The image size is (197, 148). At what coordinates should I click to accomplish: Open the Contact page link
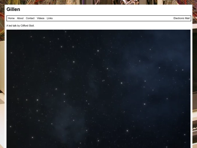coord(30,18)
